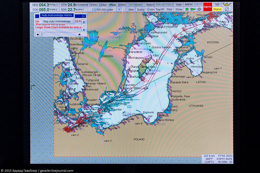Click the cursor position readout 57°45.353'N
Image resolution: width=260 pixels, height=173 pixels.
[x=225, y=156]
